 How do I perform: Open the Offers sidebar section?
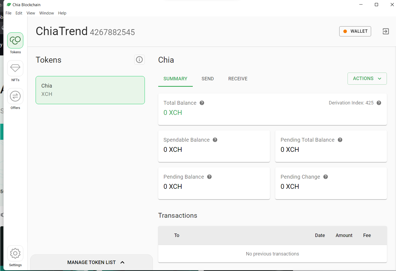click(x=15, y=96)
